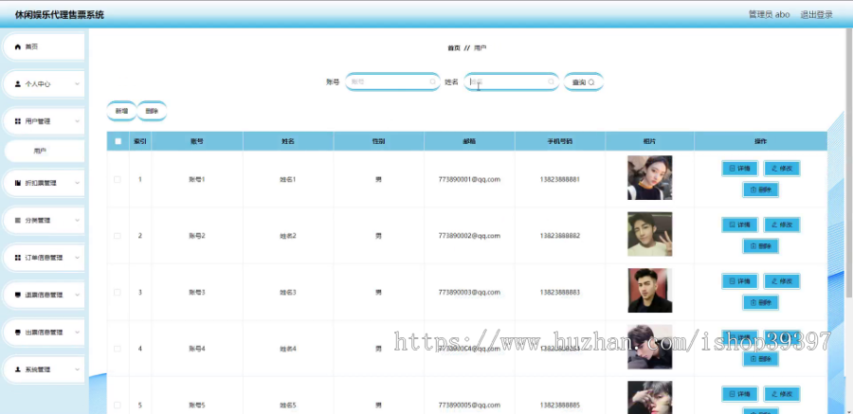Click the 手机号码 column header

pyautogui.click(x=560, y=141)
